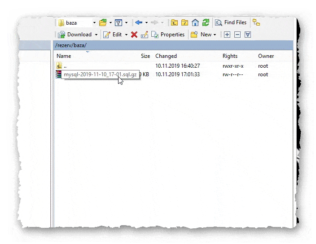Go back with the blue arrow
This screenshot has height=244, width=316.
[139, 22]
